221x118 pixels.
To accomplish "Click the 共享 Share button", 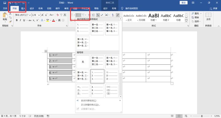I will [214, 9].
